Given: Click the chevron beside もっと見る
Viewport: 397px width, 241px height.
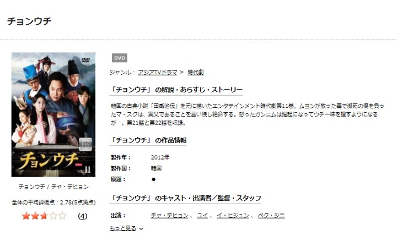Looking at the screenshot, I should [141, 229].
